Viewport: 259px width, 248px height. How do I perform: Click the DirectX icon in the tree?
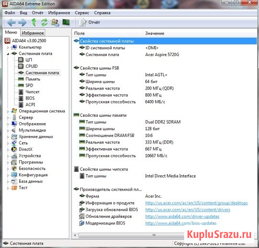pos(14,149)
